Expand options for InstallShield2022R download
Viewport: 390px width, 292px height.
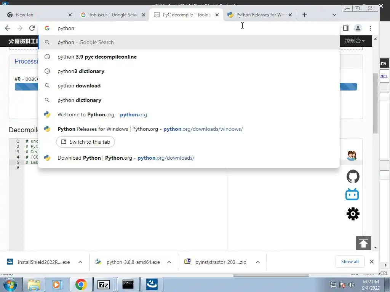click(x=80, y=262)
